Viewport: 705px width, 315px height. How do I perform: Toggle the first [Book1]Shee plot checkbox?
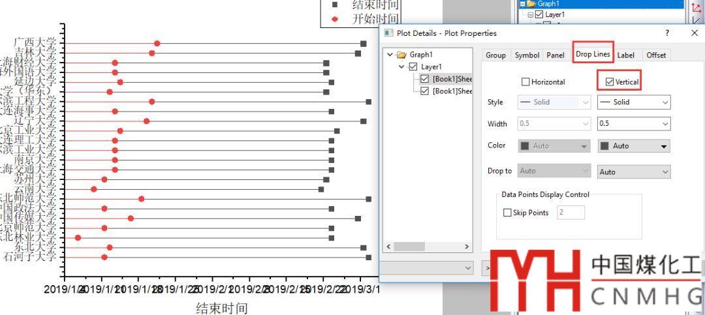point(425,79)
